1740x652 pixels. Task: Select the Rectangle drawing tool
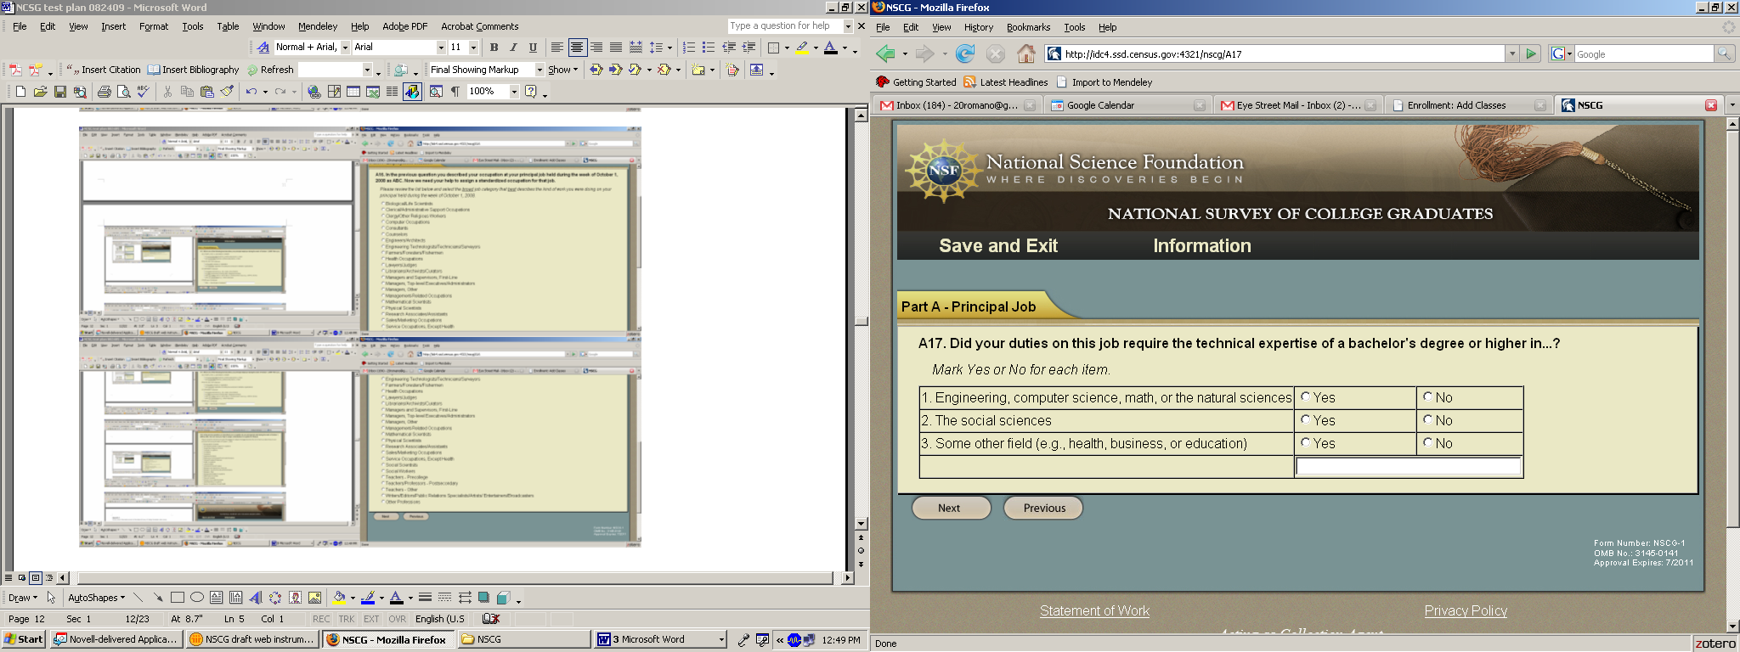tap(178, 598)
